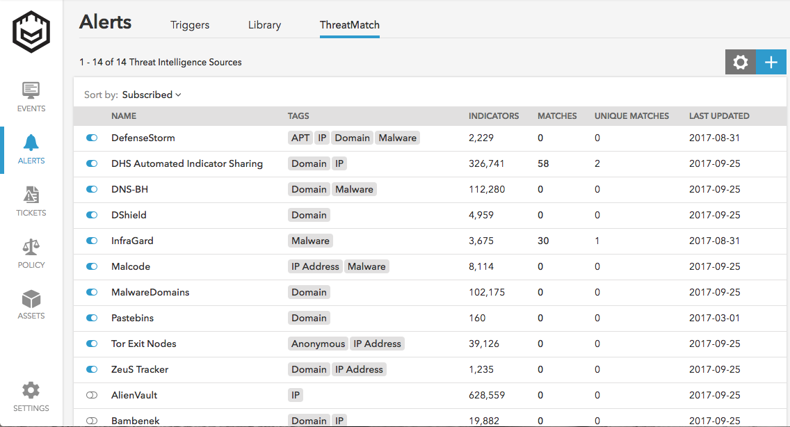Switch to the Library tab
The image size is (790, 427).
point(264,25)
